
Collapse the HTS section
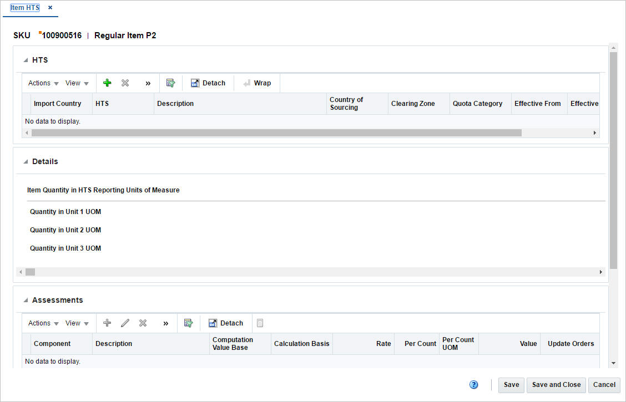(26, 60)
